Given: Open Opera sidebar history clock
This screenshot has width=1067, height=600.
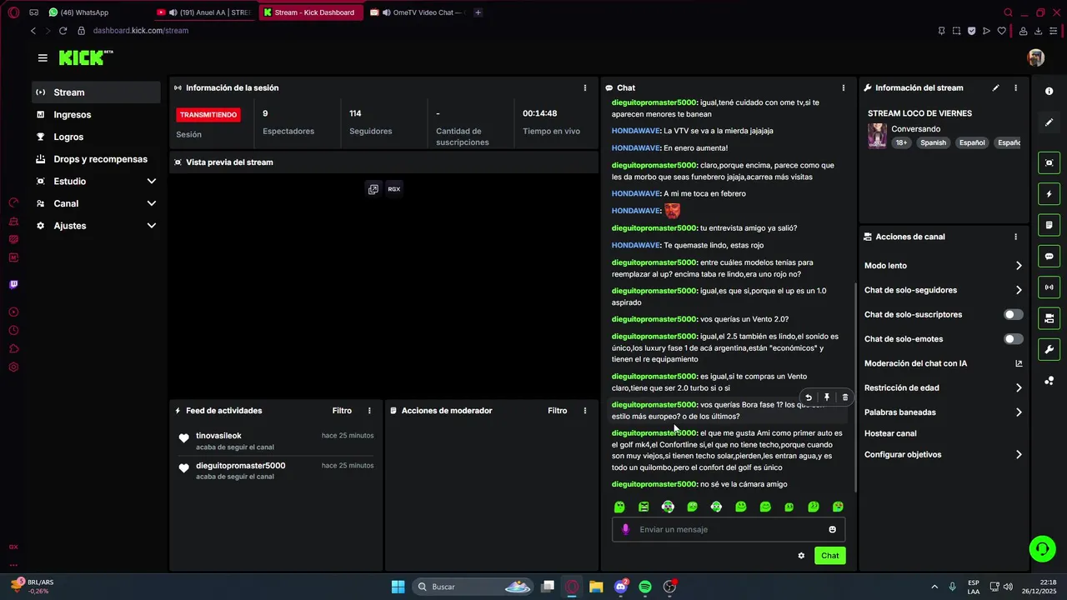Looking at the screenshot, I should click(13, 331).
